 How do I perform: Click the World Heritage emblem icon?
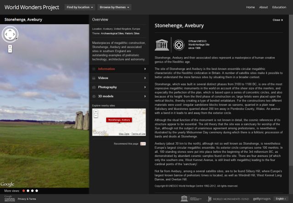(179, 45)
